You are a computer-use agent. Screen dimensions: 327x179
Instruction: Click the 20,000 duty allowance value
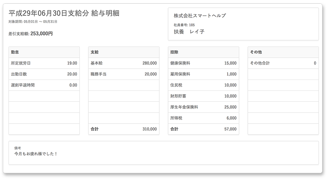coord(151,74)
